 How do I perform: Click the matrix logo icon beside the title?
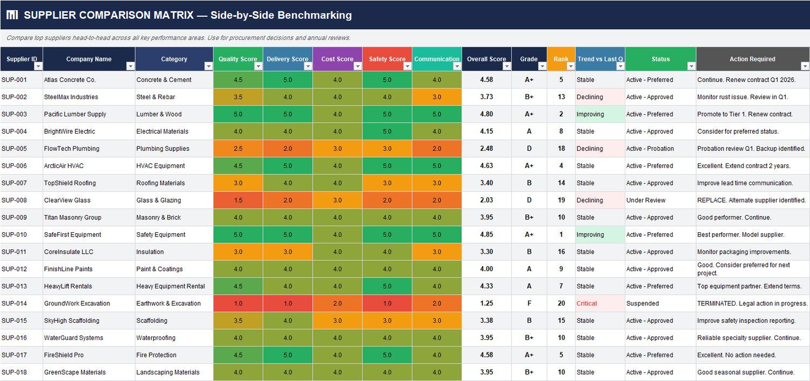click(x=12, y=15)
